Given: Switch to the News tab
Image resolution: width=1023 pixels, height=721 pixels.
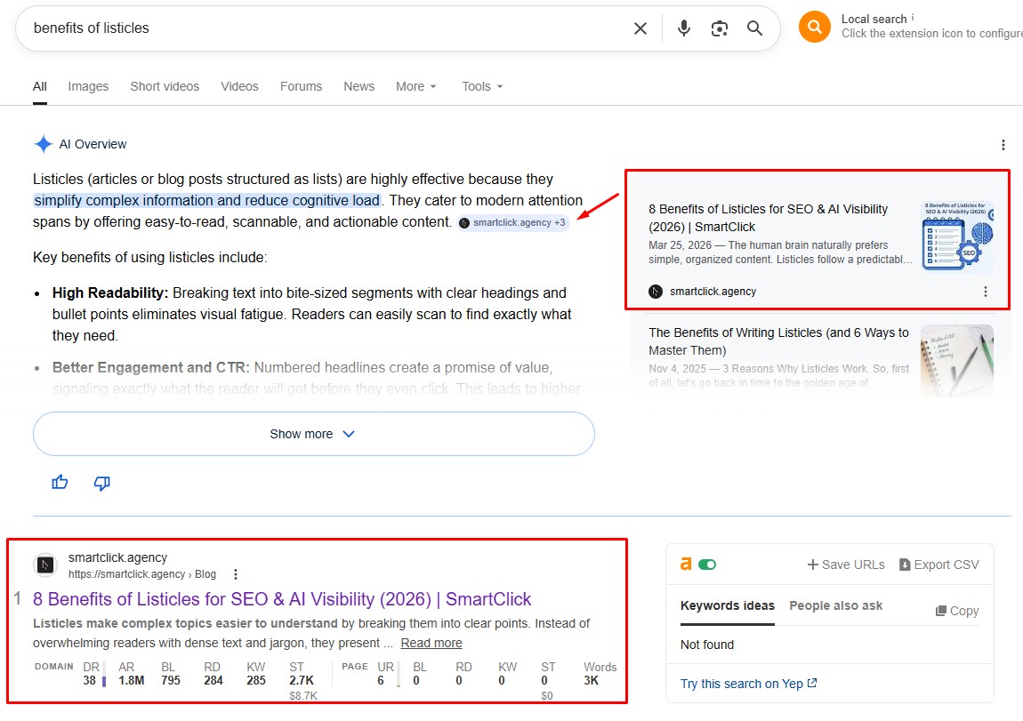Looking at the screenshot, I should click(358, 87).
